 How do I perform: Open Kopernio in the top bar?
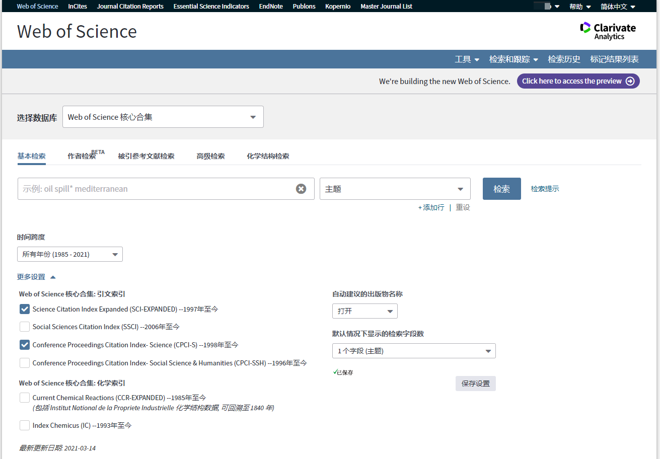[x=338, y=7]
